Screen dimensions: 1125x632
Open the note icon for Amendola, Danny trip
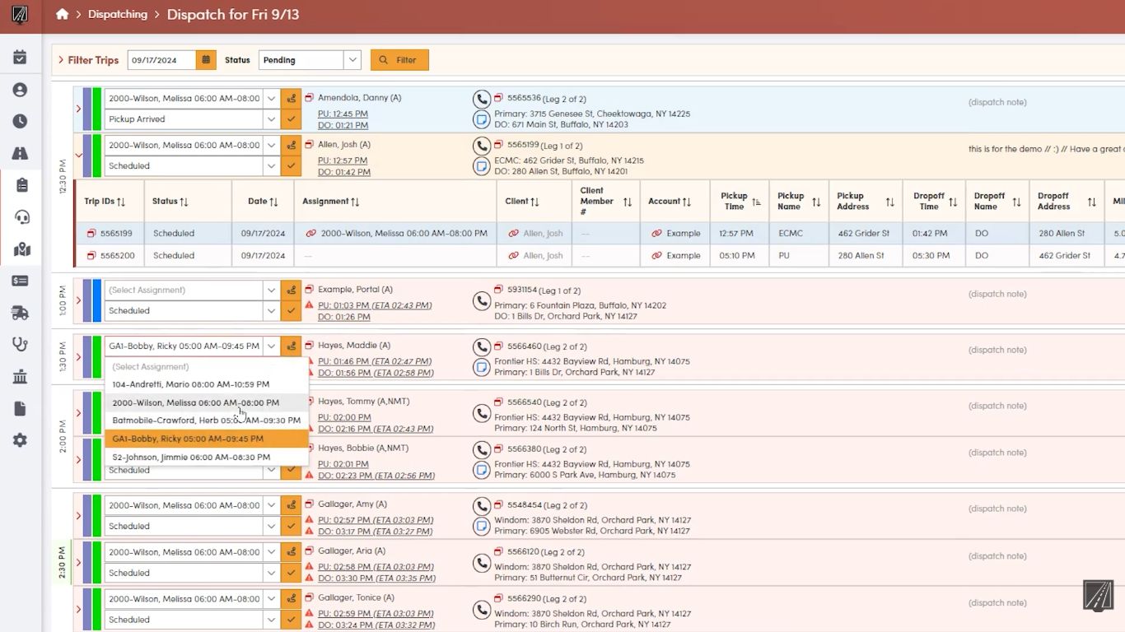482,119
